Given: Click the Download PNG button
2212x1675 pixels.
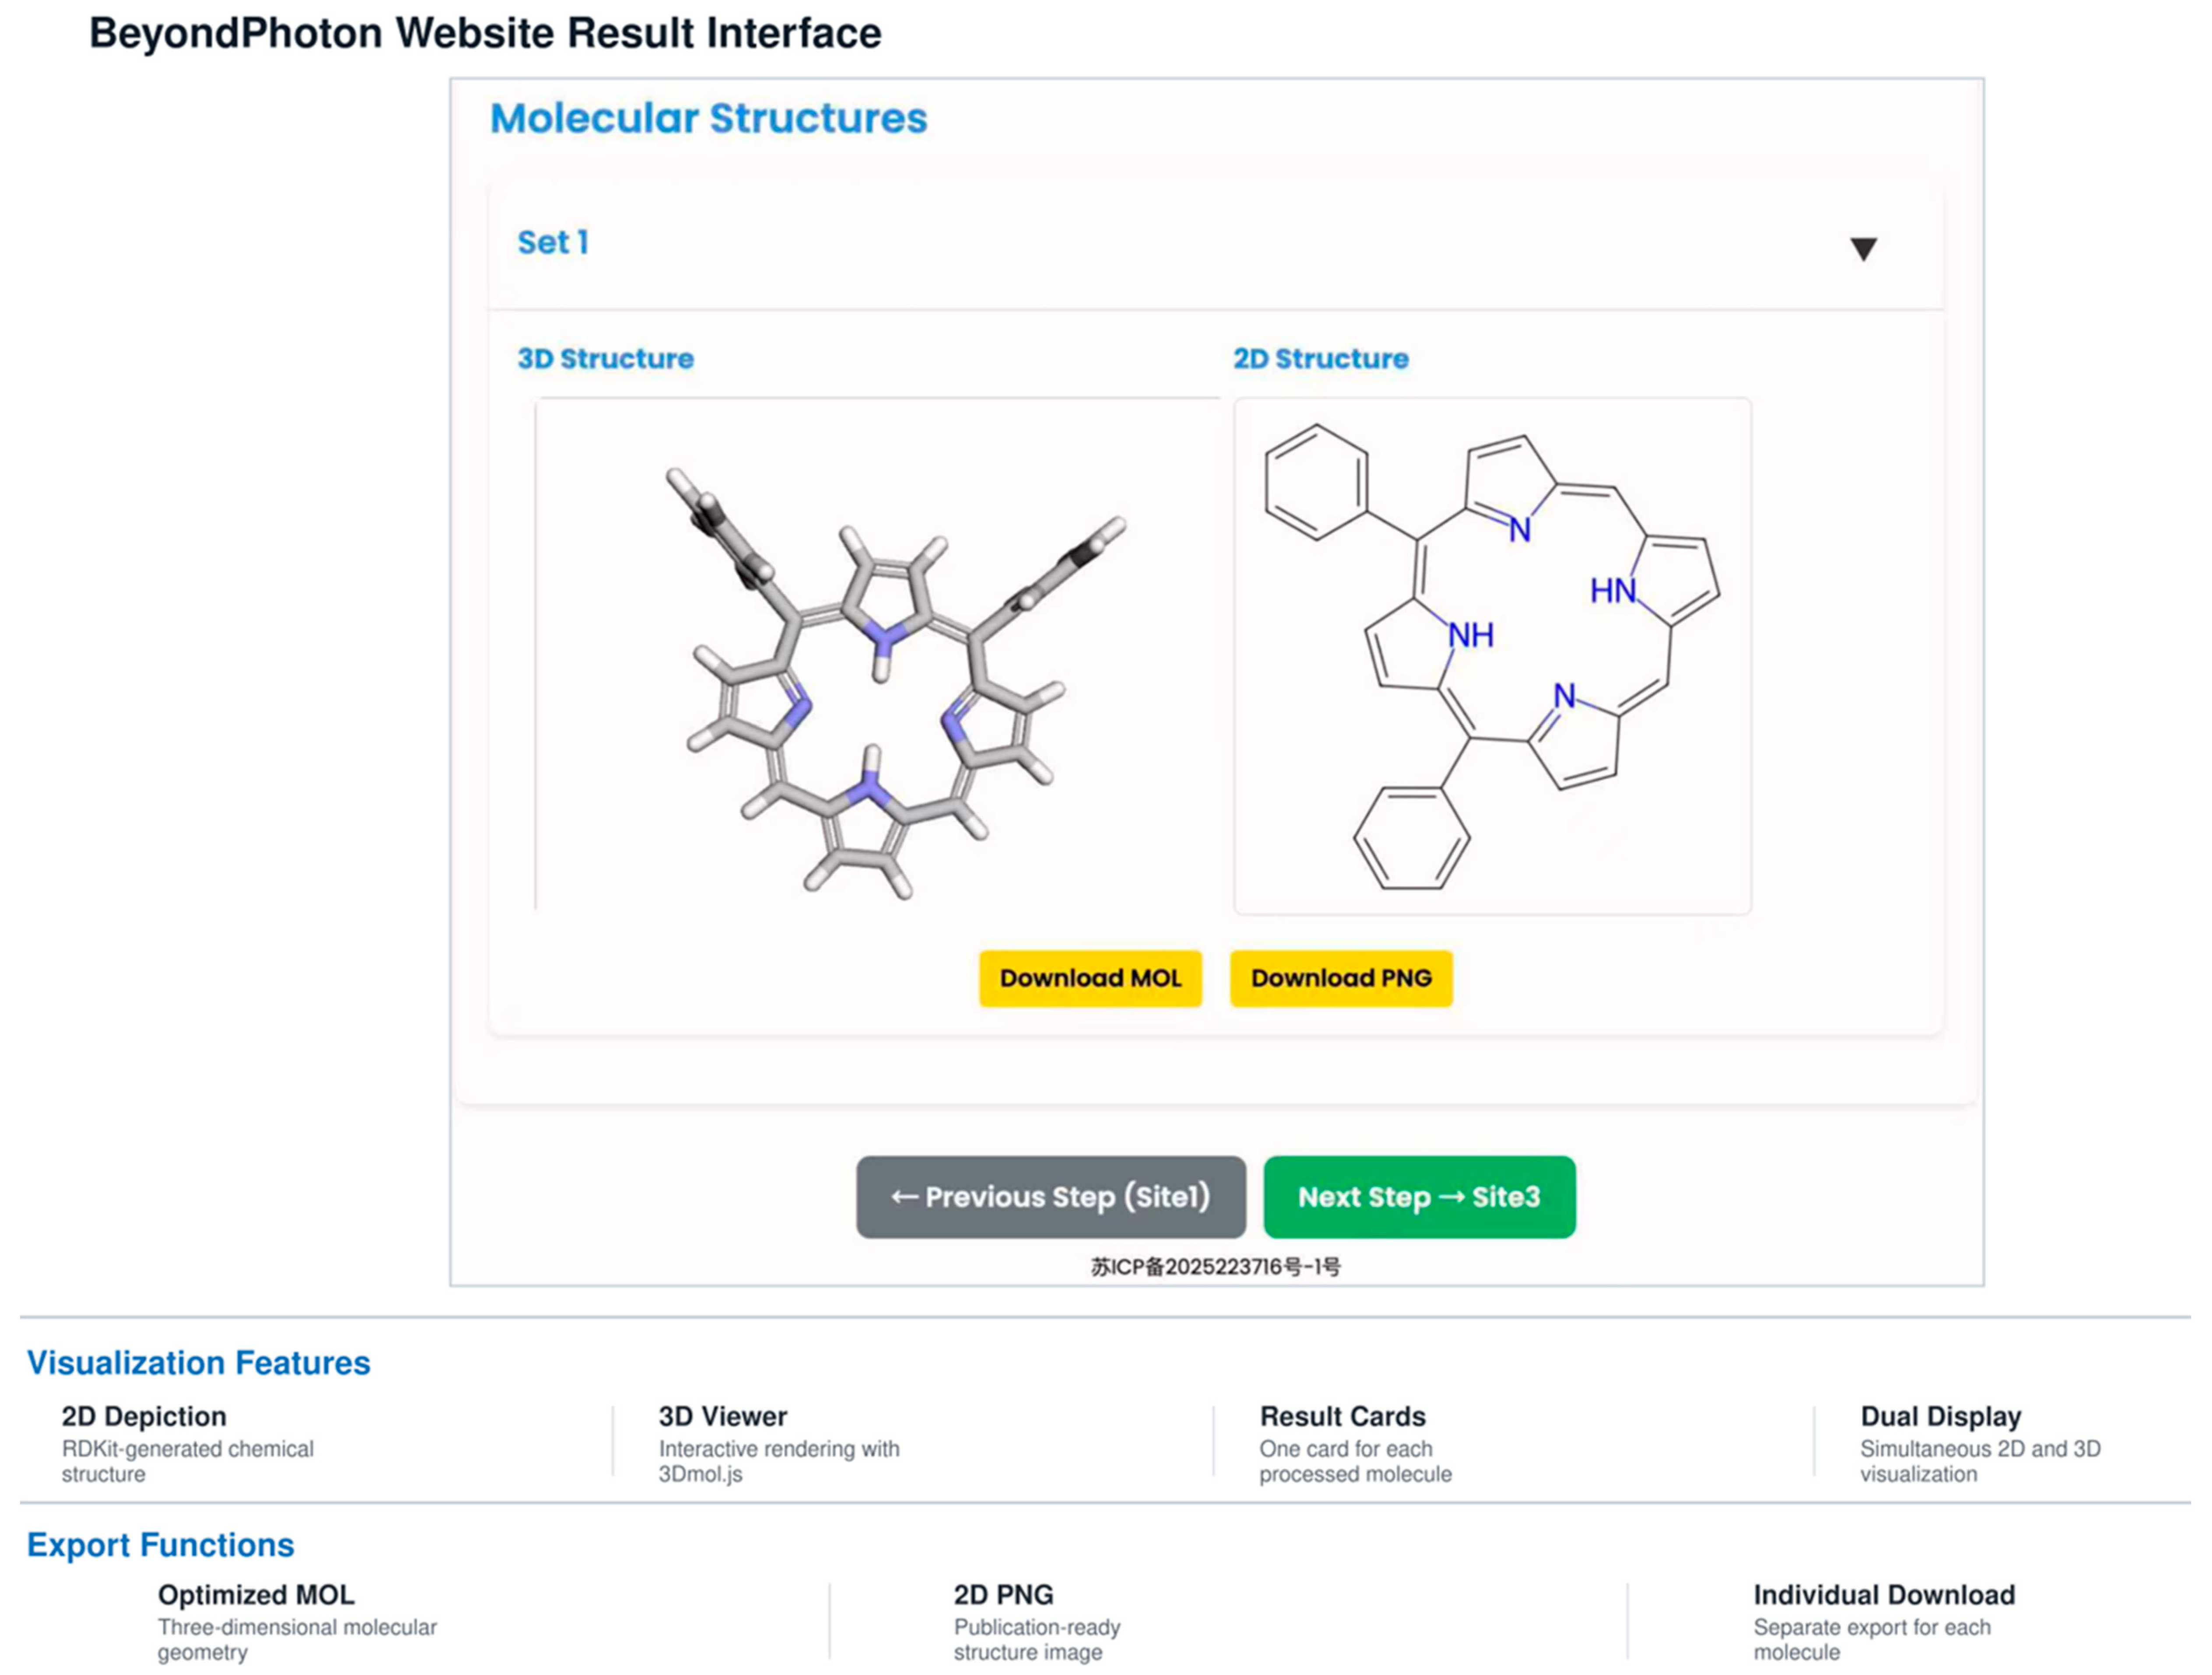Looking at the screenshot, I should tap(1341, 978).
